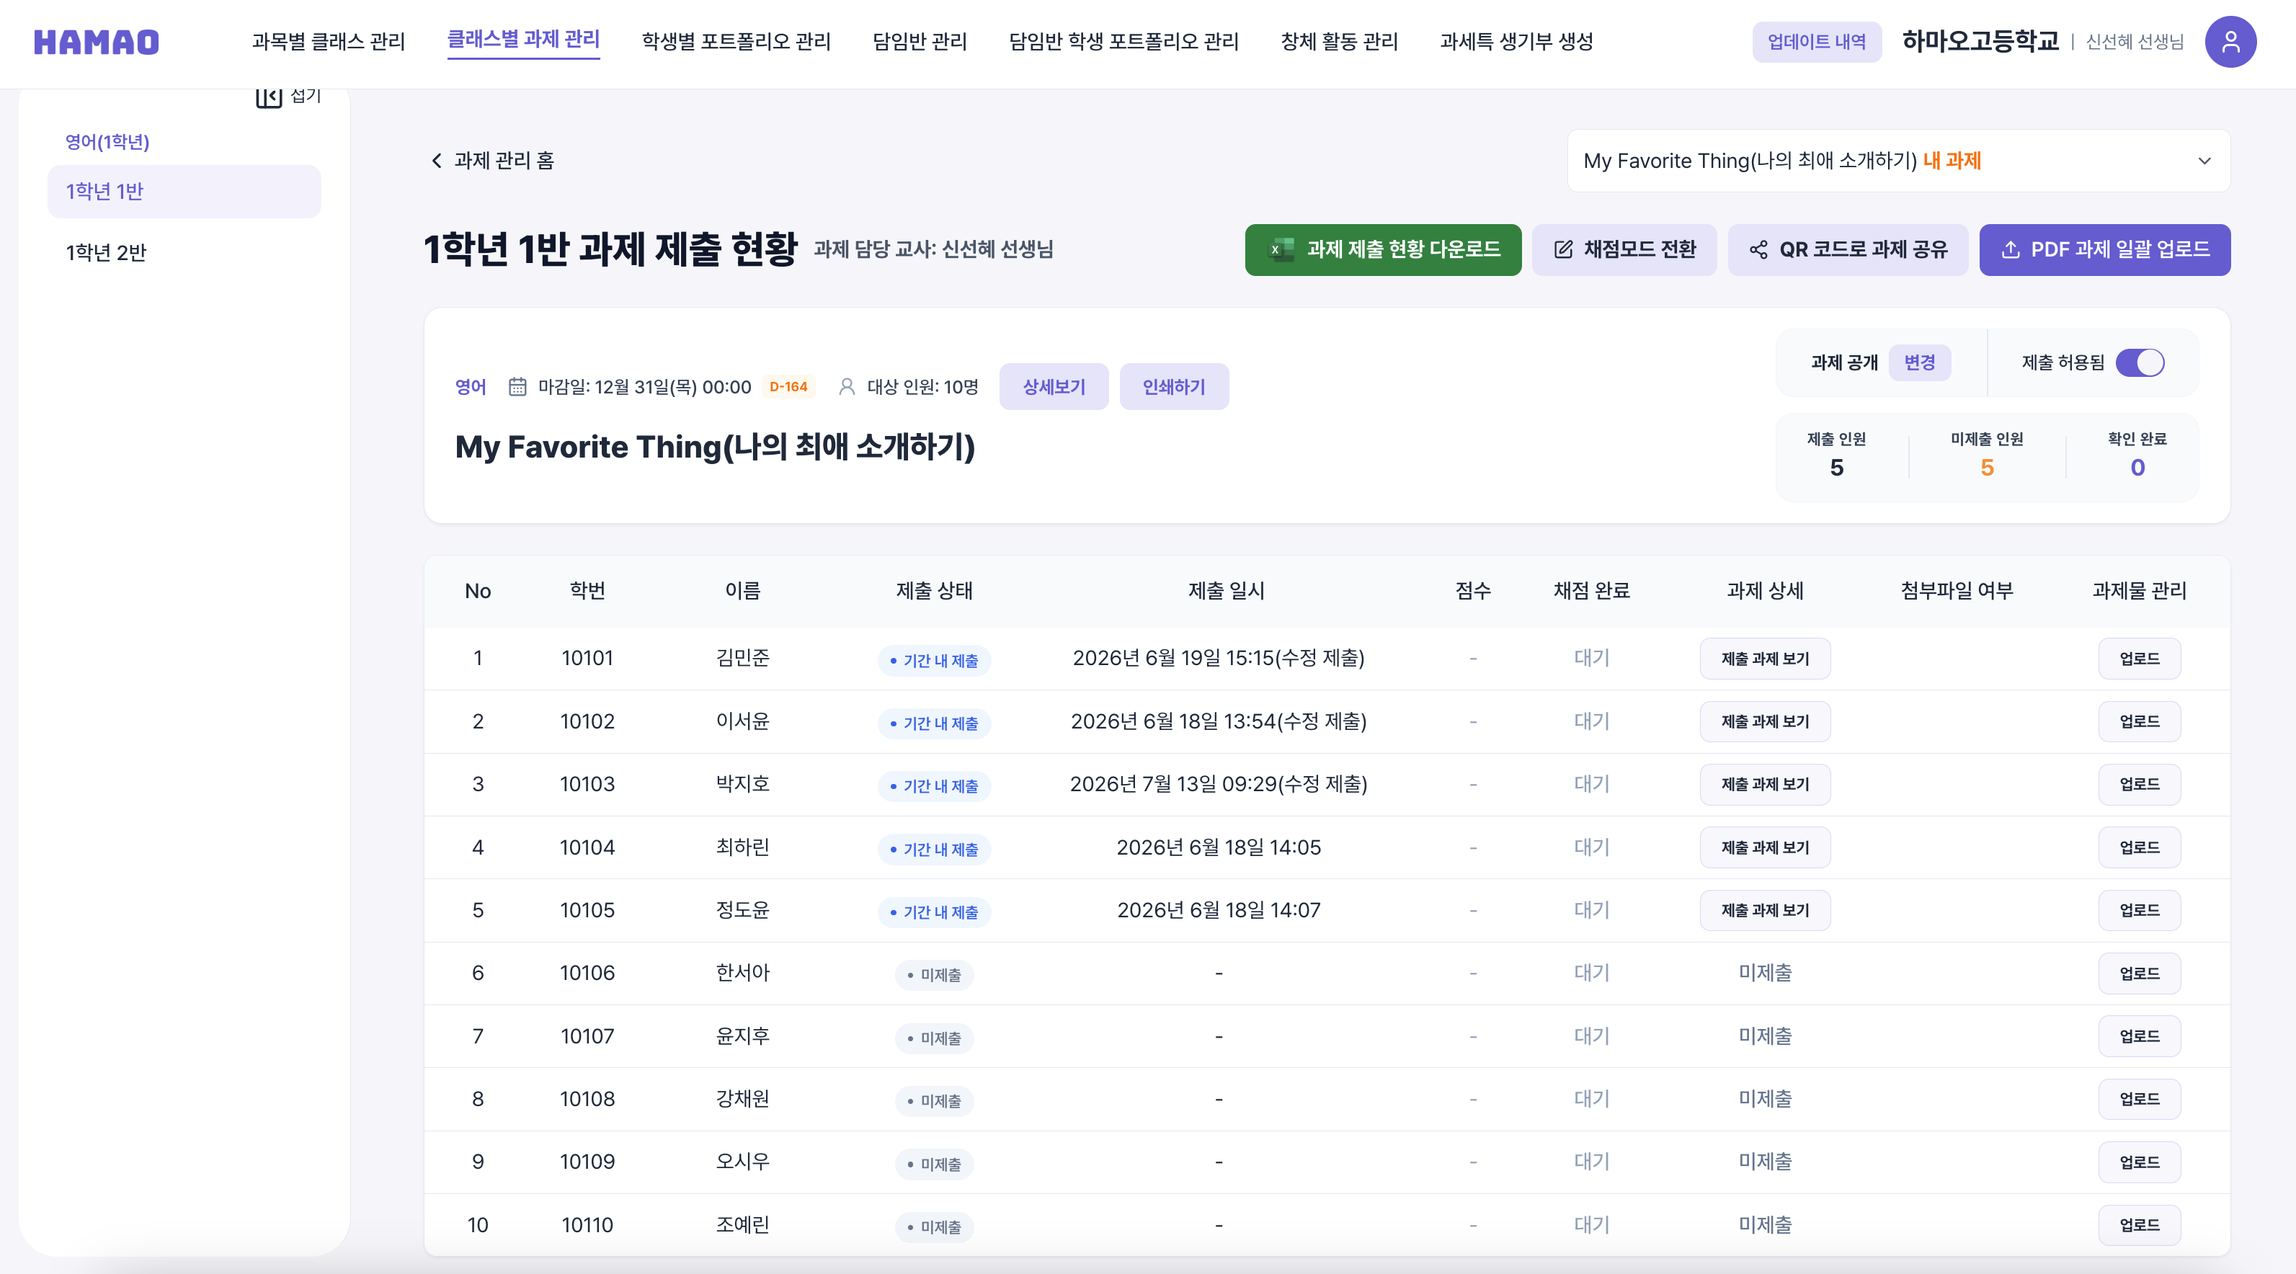Select 클래스별 과제 관리 tab
This screenshot has width=2296, height=1274.
point(523,40)
